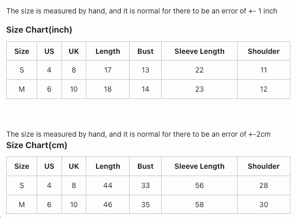Image resolution: width=296 pixels, height=218 pixels.
Task: Click the Size Chart(inch) heading
Action: 39,30
